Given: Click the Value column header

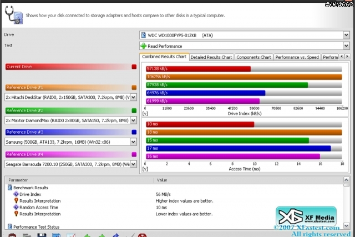Looking at the screenshot, I should (248, 180).
